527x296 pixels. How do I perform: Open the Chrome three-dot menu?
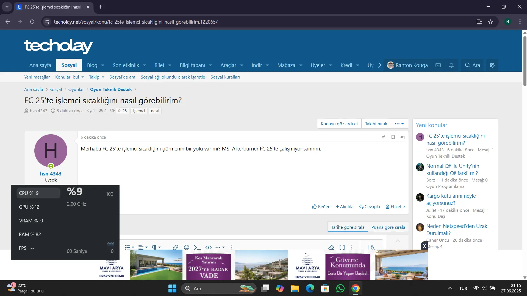click(x=520, y=22)
